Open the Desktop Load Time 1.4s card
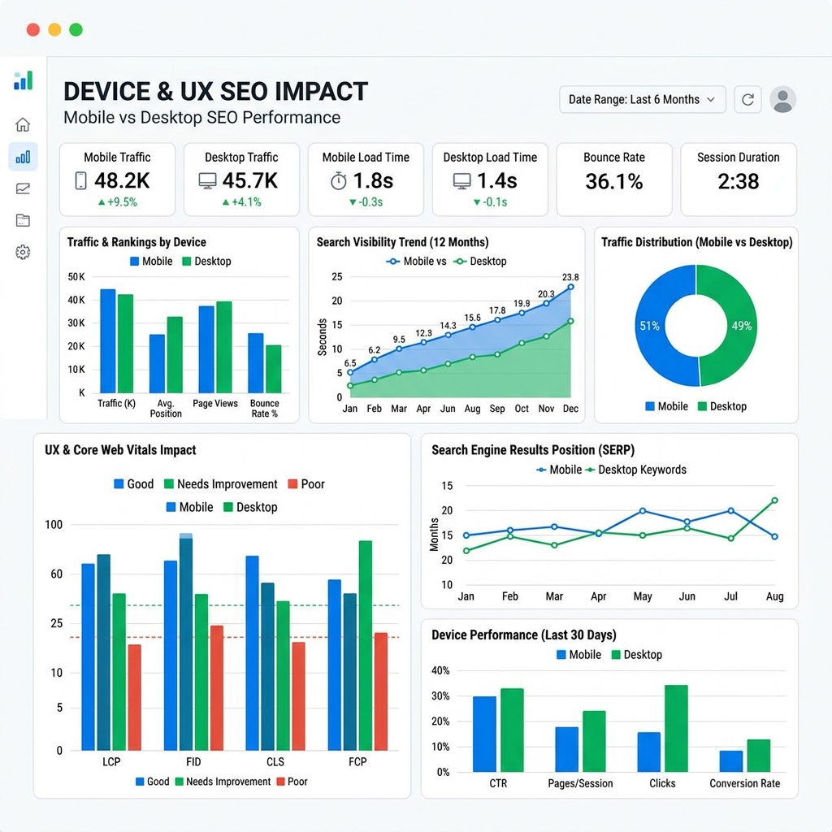 pos(490,180)
